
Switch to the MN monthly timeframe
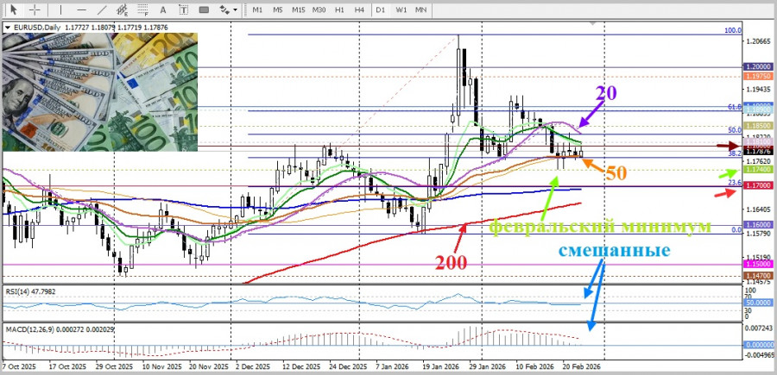point(420,9)
